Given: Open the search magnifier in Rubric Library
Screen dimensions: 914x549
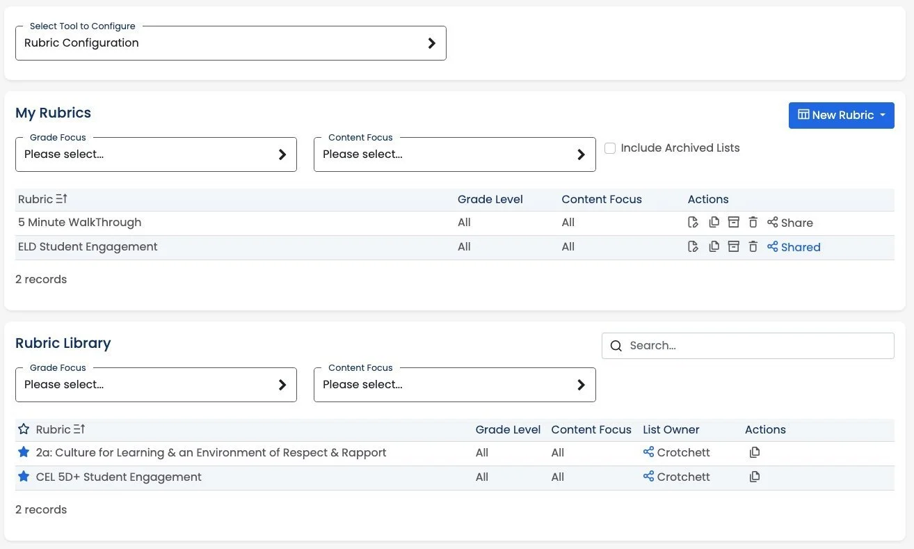Looking at the screenshot, I should (616, 345).
